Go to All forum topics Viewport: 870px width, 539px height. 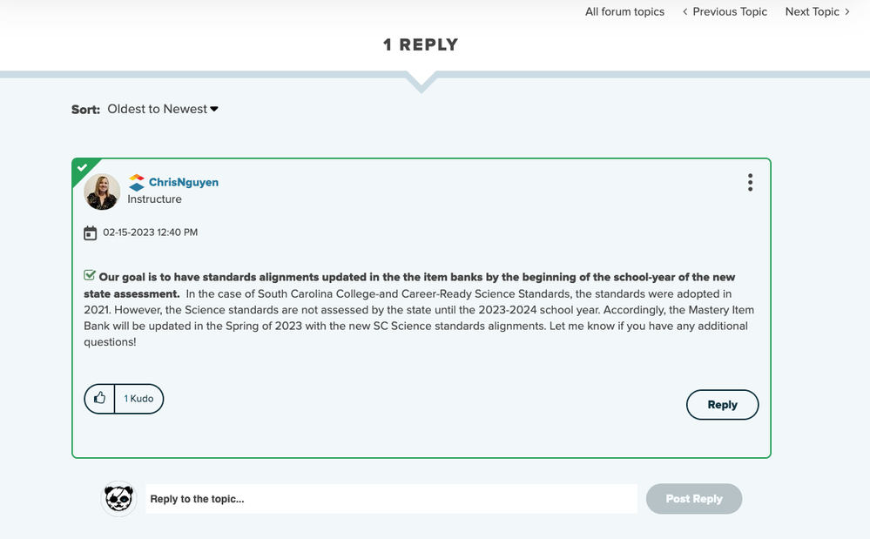624,11
